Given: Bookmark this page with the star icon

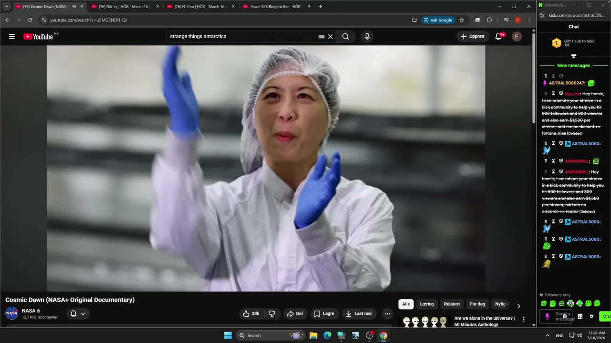Looking at the screenshot, I should pos(462,20).
